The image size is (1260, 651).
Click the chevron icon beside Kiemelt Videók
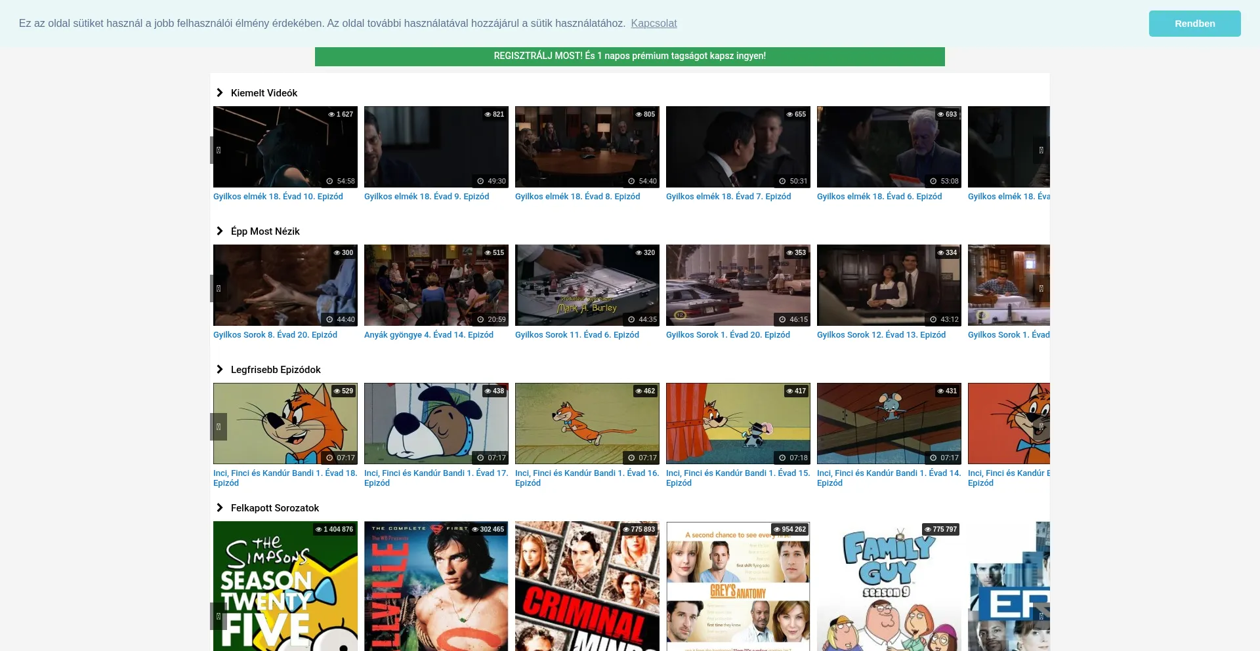(x=220, y=93)
